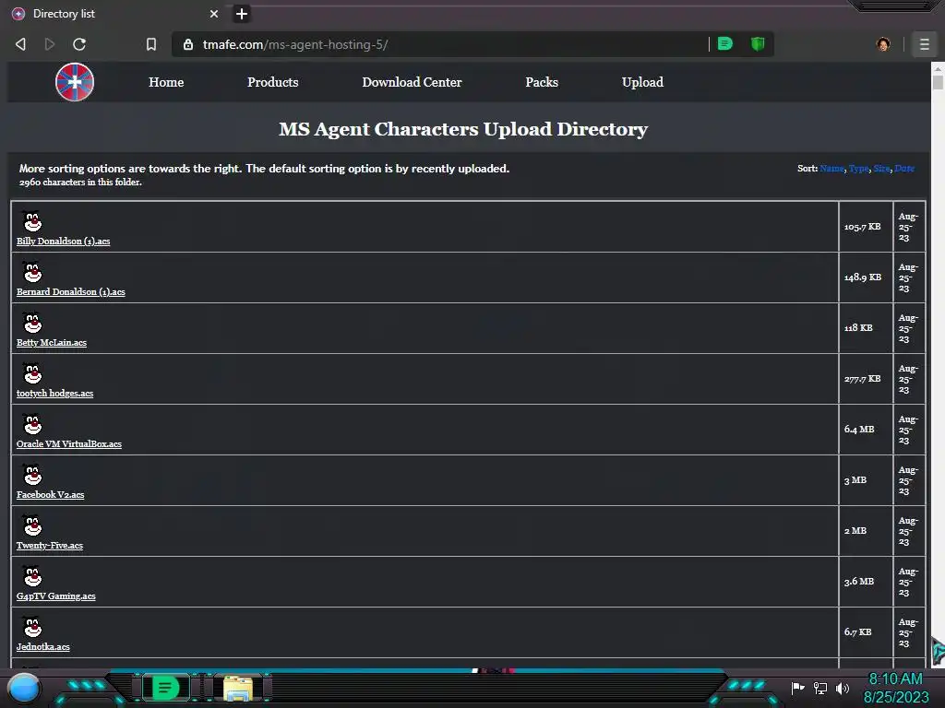Screen dimensions: 945x708
Task: Download Billy Donaldson (1).acs
Action: click(64, 241)
